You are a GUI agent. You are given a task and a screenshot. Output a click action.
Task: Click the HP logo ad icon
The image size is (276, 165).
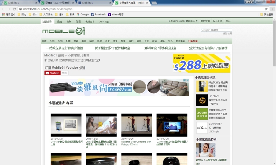tap(202, 100)
